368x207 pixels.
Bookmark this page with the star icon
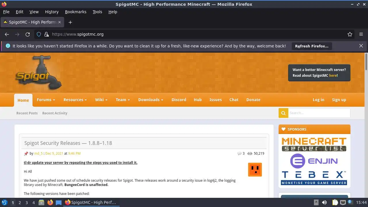click(350, 34)
